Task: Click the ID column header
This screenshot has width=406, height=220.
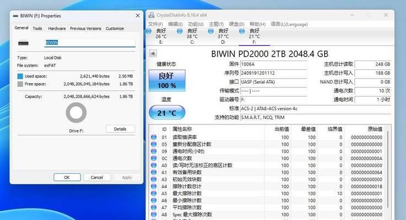Action: (164, 129)
